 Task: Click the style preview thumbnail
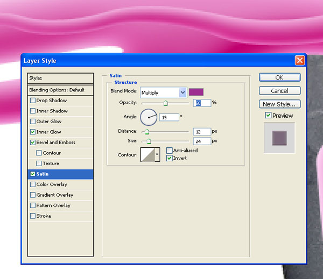(x=279, y=138)
